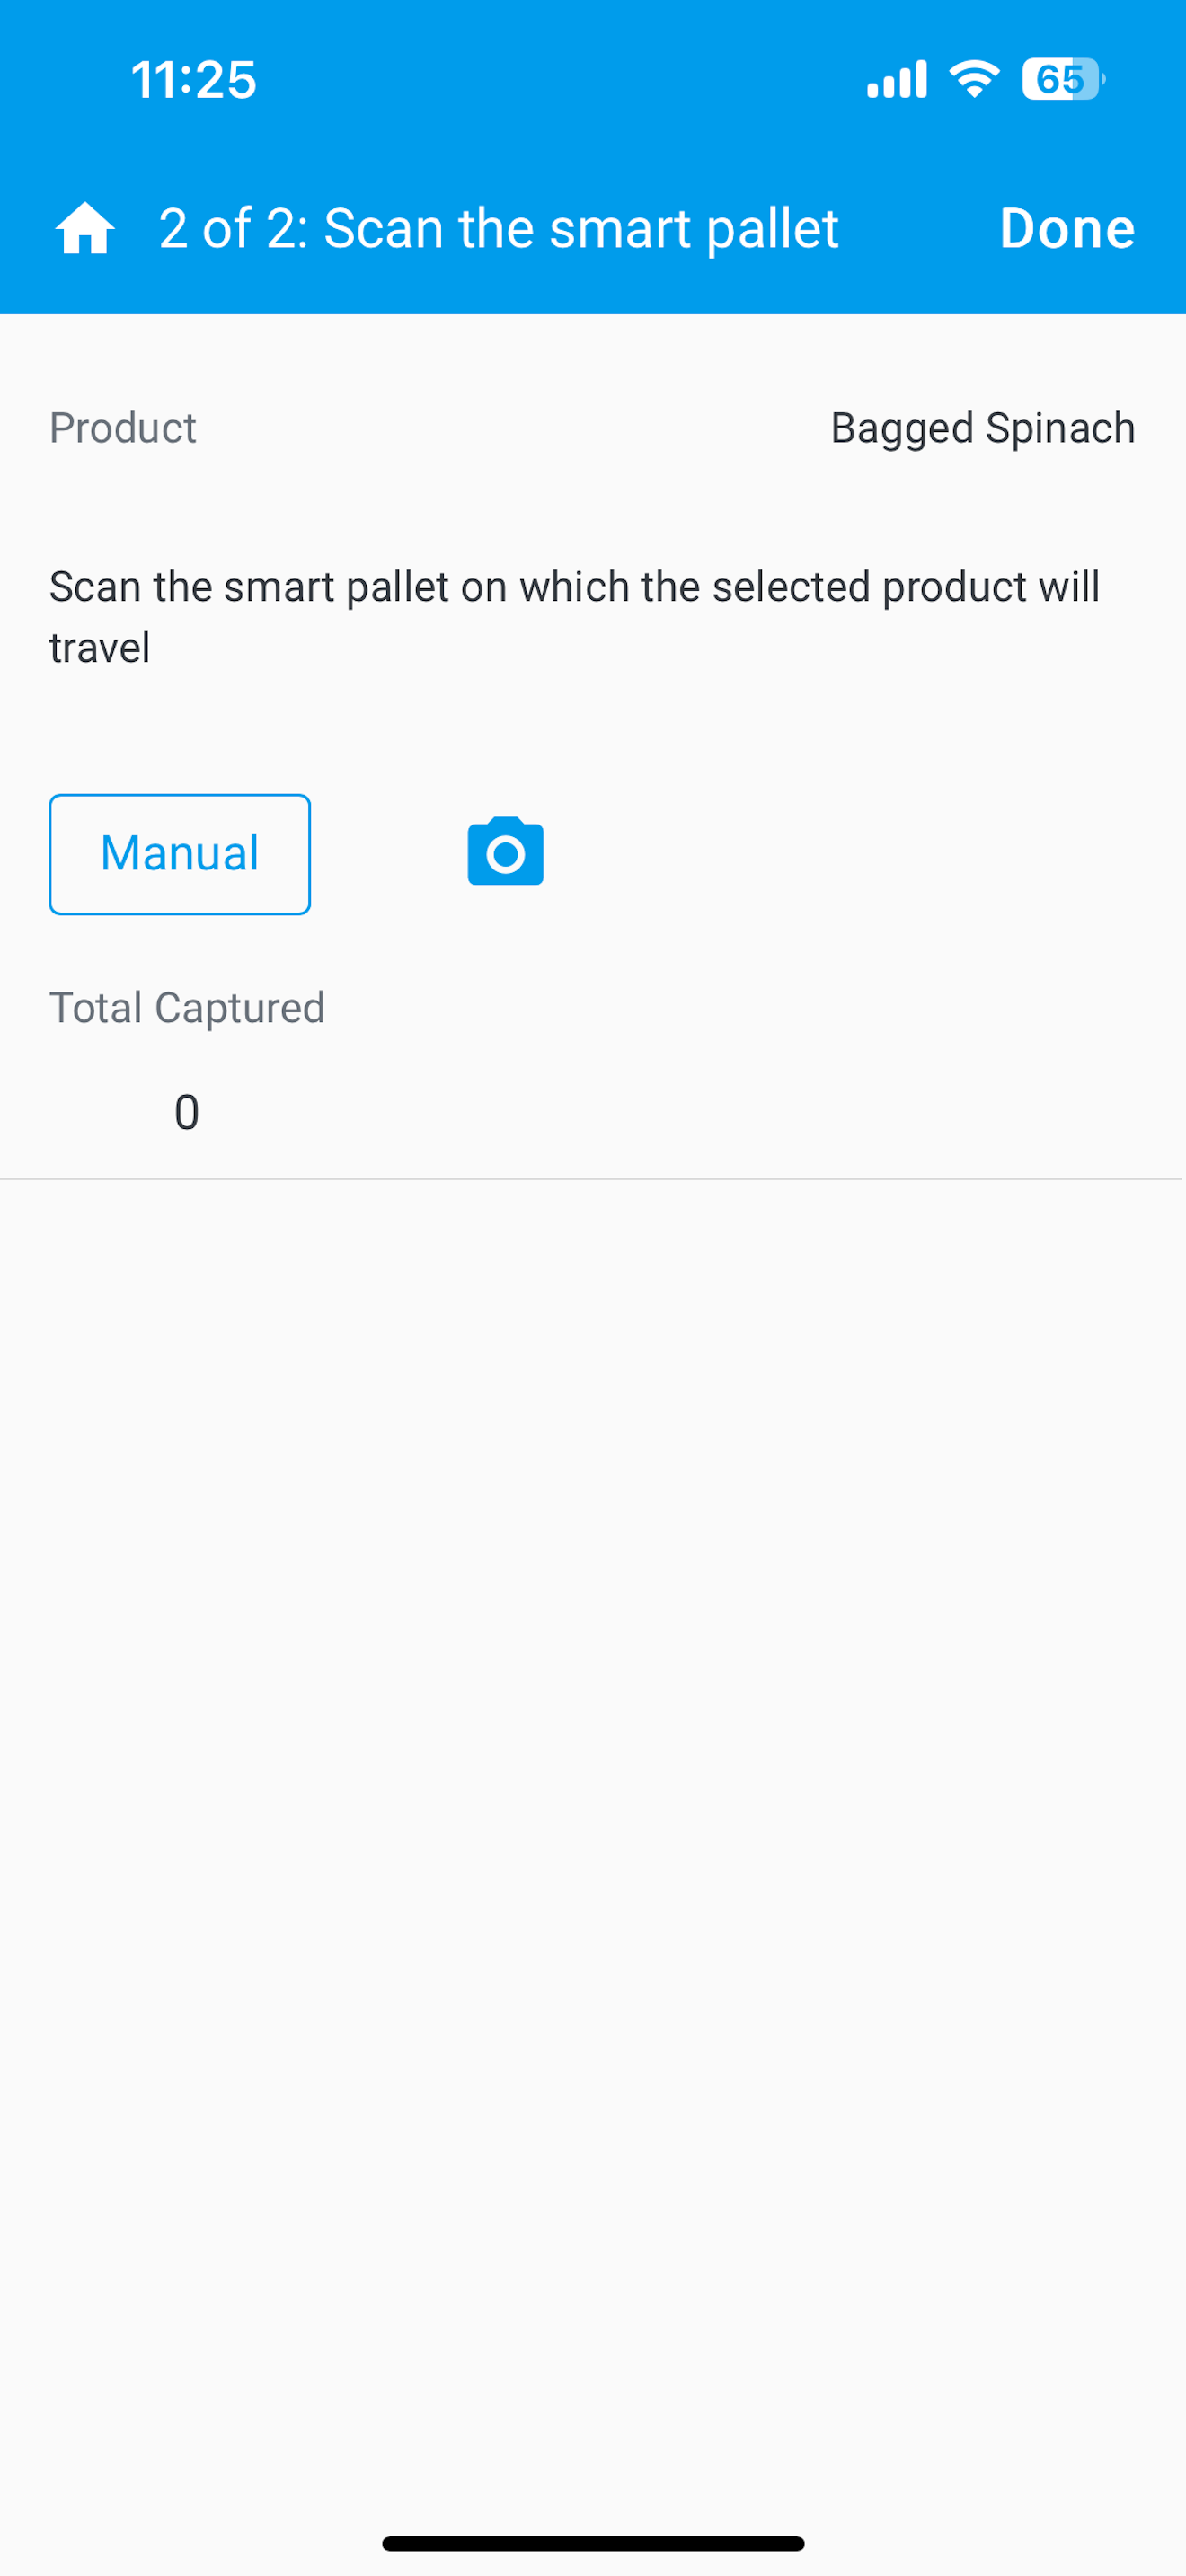Tap the scan instruction text
The image size is (1186, 2576).
pyautogui.click(x=575, y=617)
